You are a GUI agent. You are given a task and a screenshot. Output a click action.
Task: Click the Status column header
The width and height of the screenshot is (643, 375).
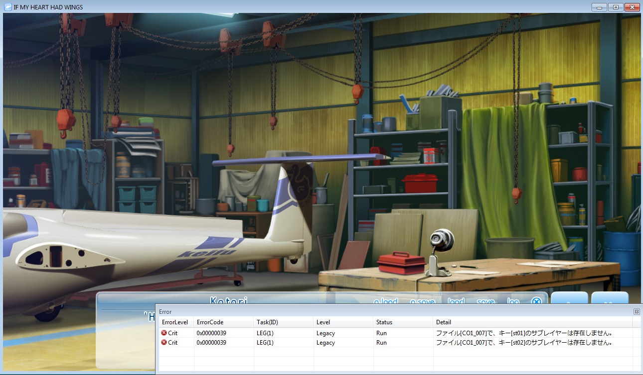coord(384,322)
